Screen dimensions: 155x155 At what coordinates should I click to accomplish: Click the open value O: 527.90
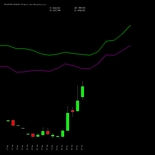click(55, 11)
